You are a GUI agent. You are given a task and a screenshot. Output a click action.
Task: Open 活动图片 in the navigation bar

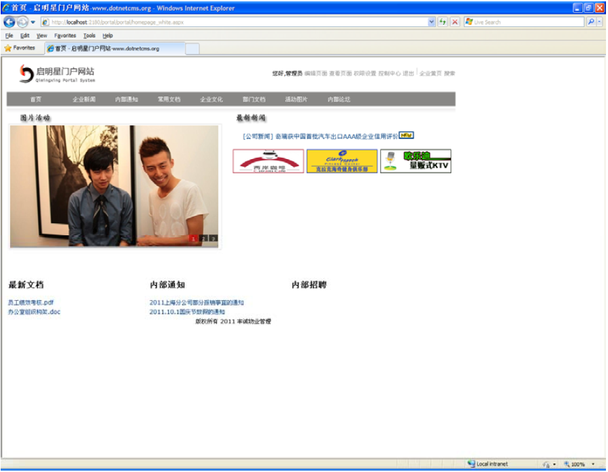(x=297, y=99)
